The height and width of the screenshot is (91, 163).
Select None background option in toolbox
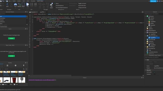pos(16,84)
